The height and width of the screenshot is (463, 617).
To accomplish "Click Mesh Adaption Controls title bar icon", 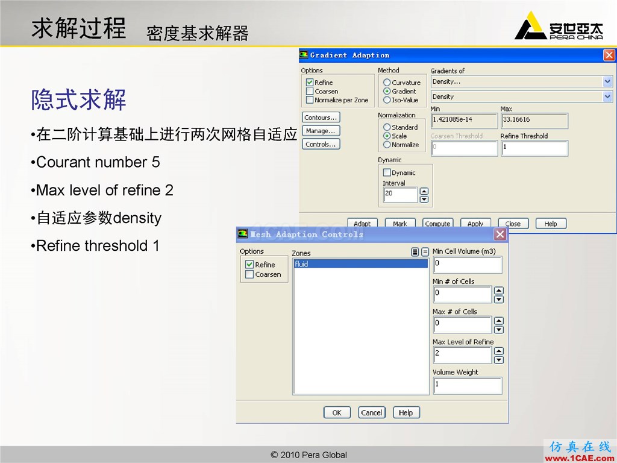I will pos(242,234).
